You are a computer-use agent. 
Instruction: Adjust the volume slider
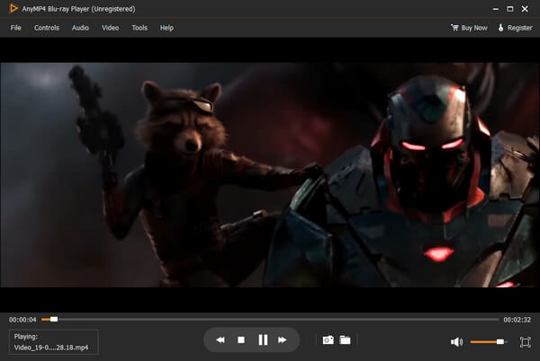487,341
